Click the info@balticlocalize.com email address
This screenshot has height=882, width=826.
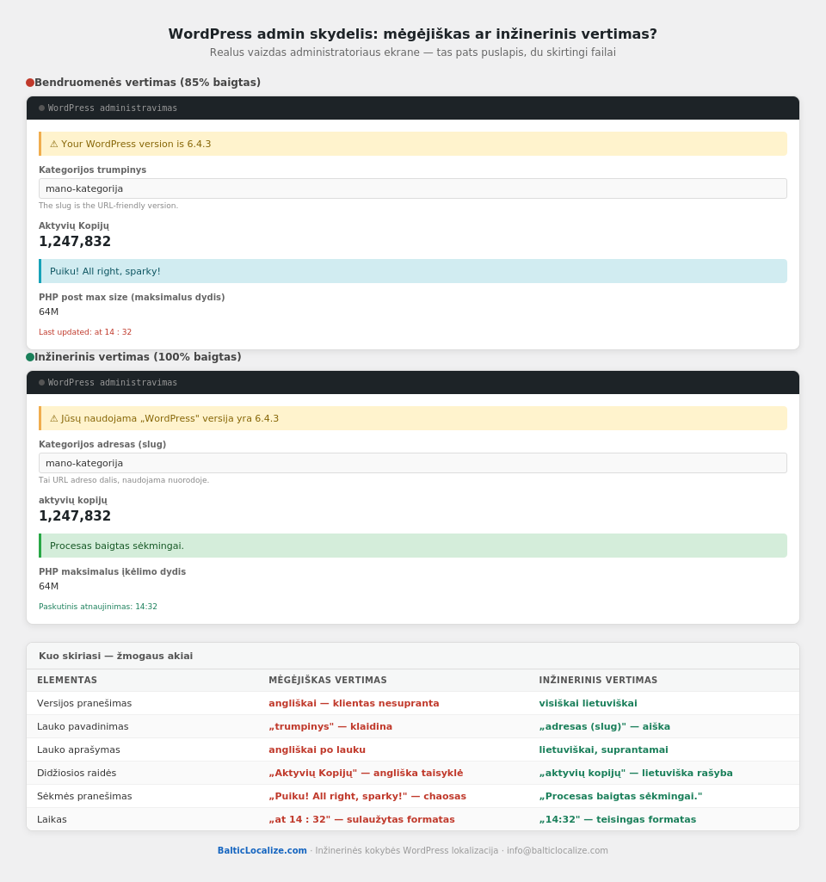tap(558, 850)
